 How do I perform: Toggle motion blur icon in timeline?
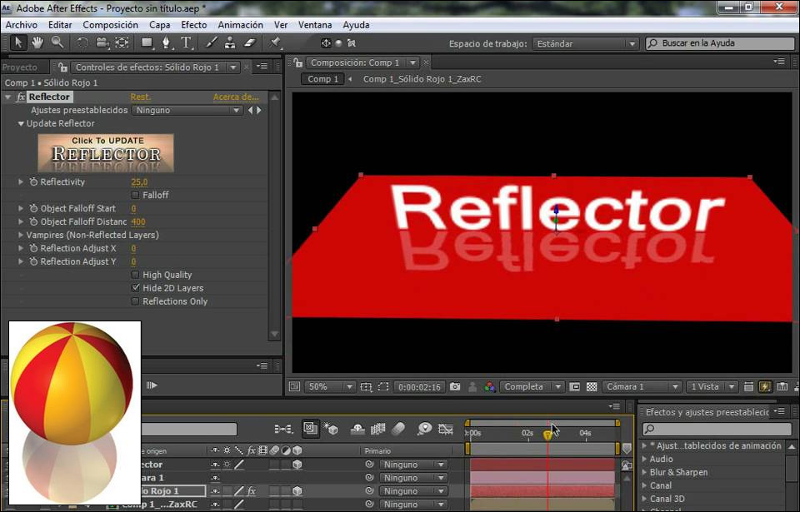pos(398,430)
